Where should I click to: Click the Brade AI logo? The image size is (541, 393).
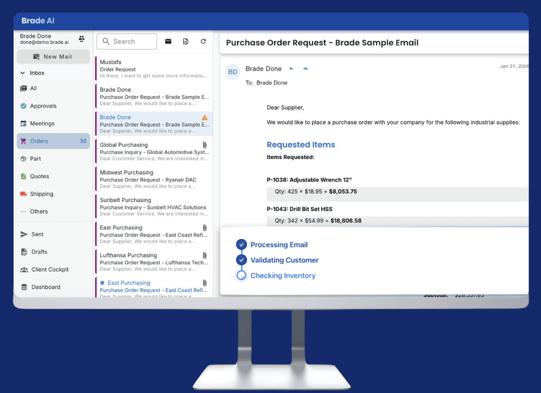tap(38, 20)
